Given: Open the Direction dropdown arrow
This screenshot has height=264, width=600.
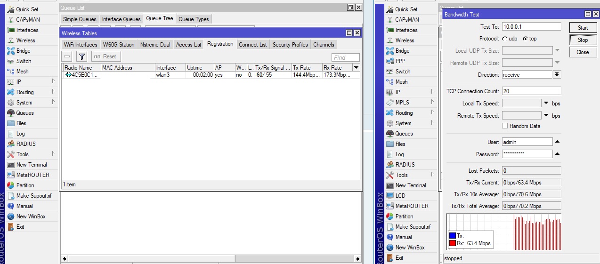Looking at the screenshot, I should (x=557, y=75).
